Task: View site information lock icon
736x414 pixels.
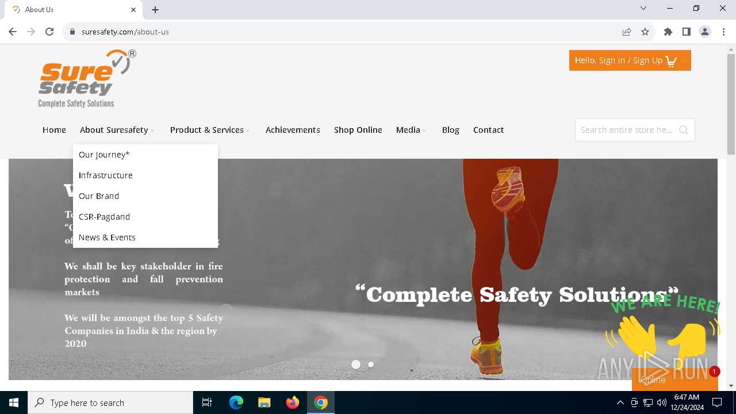Action: [x=72, y=32]
